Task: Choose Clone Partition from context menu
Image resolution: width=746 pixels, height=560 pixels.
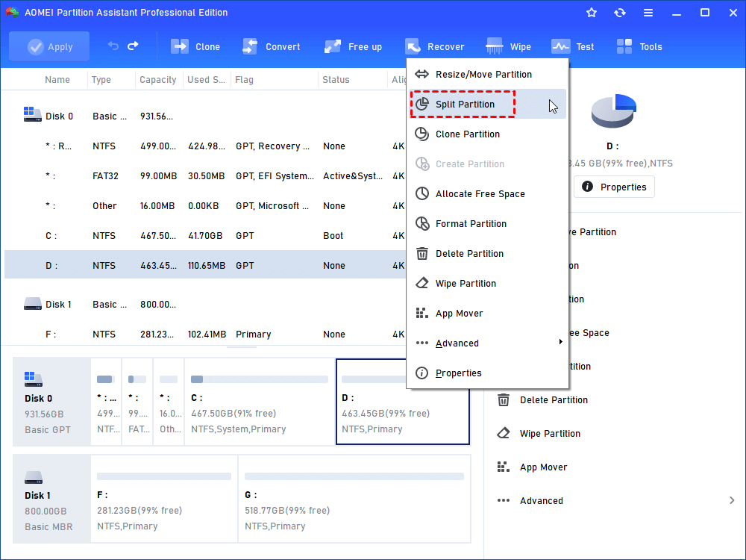Action: point(487,134)
